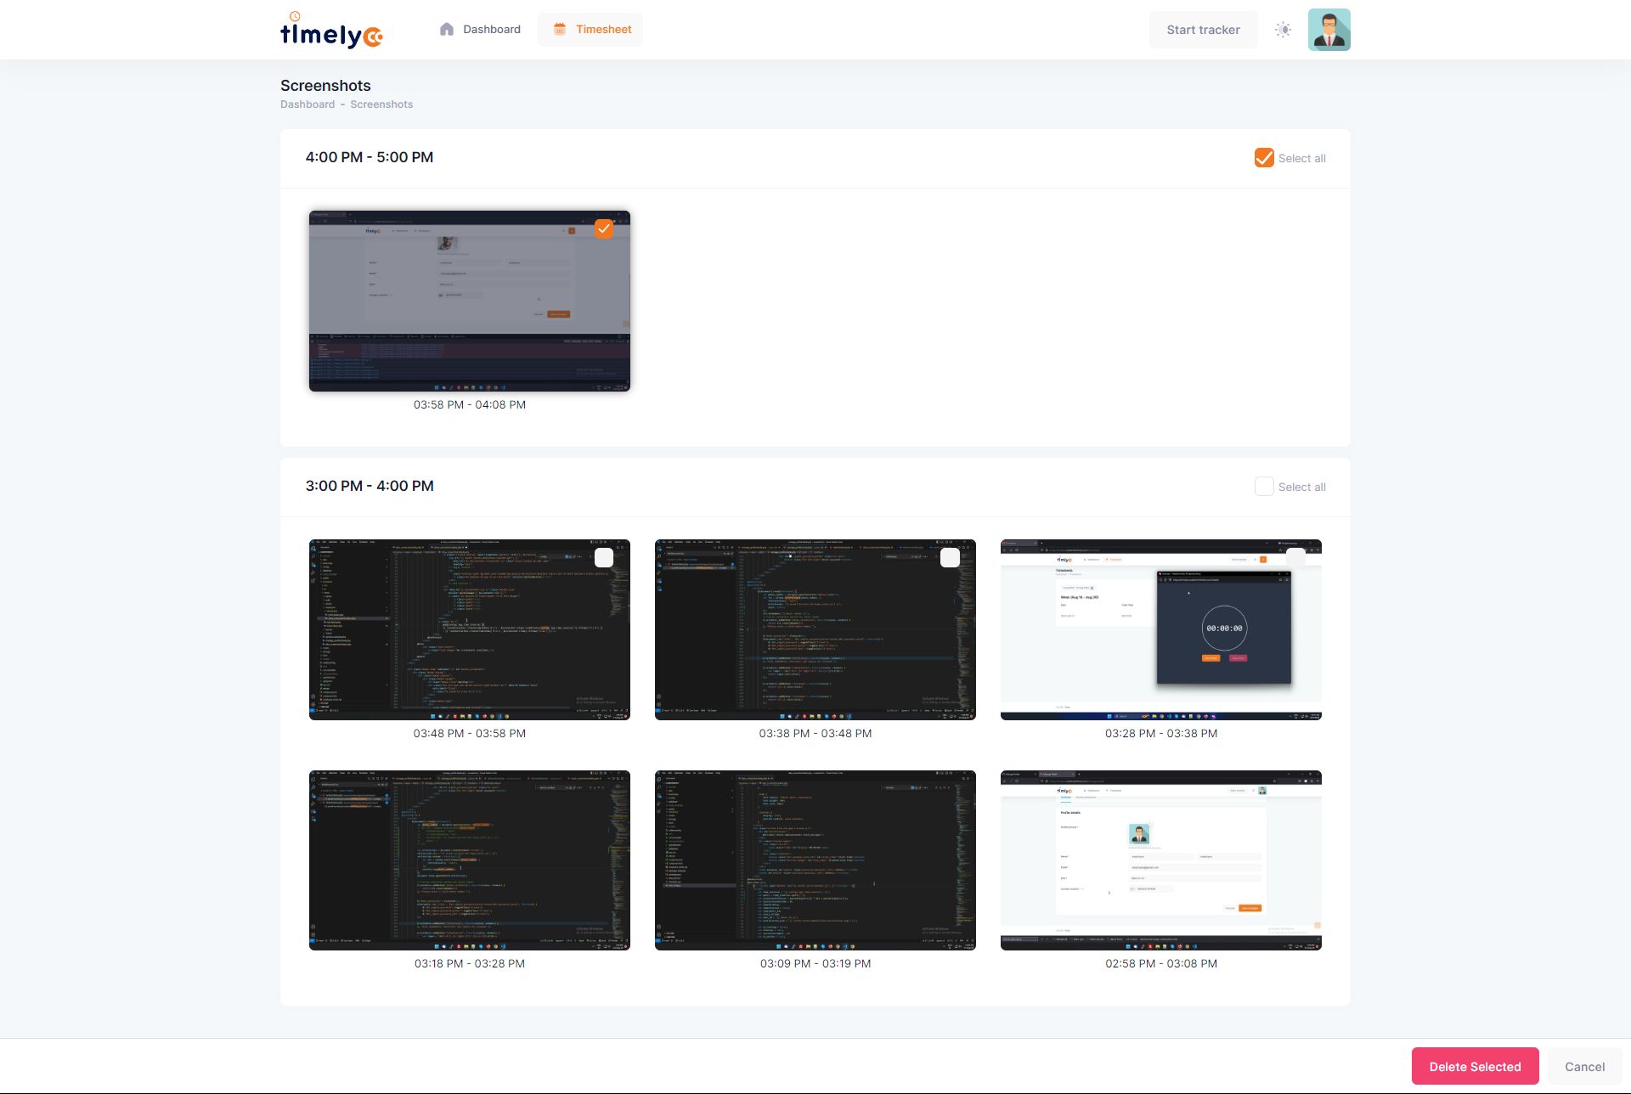
Task: Select the 03:48 PM - 03:58 PM screenshot checkbox
Action: [x=604, y=557]
